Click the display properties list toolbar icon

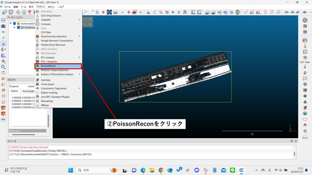(x=24, y=12)
